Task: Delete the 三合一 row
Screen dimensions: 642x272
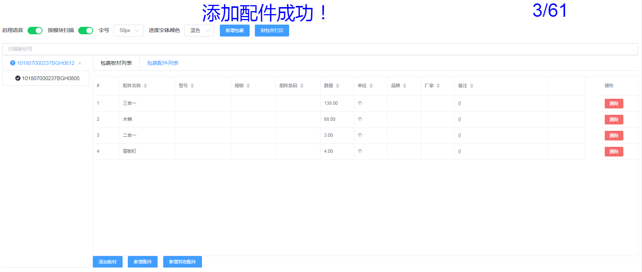Action: pos(614,104)
